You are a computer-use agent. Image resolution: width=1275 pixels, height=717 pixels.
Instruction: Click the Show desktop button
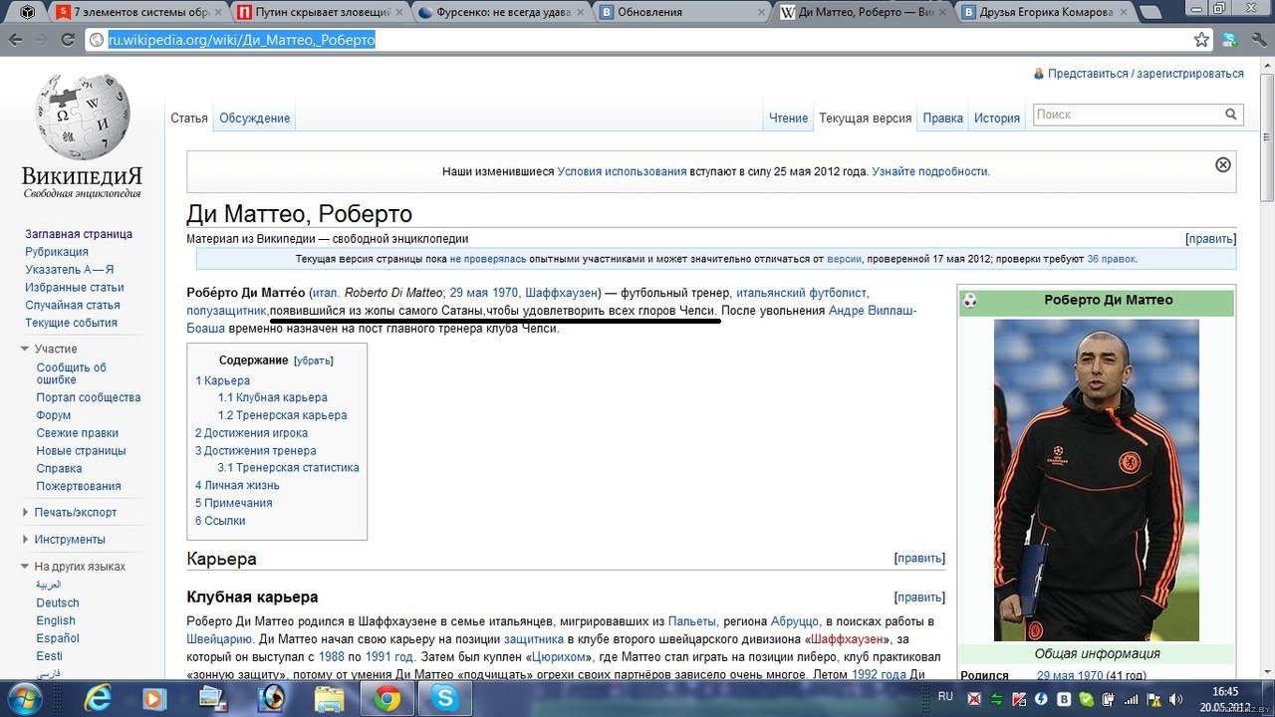click(x=1268, y=698)
